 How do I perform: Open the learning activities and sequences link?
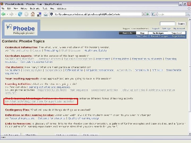pyautogui.click(x=49, y=87)
